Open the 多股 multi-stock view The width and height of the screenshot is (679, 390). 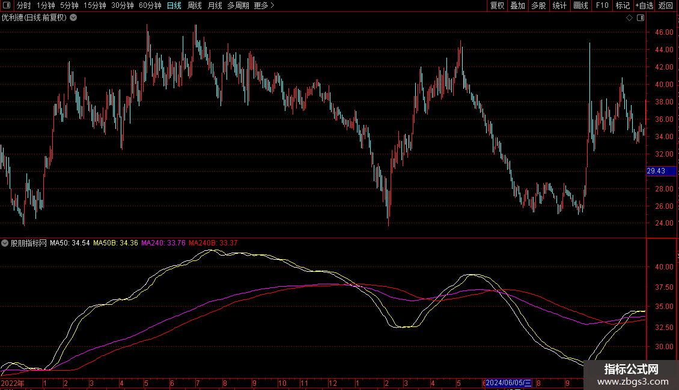538,5
